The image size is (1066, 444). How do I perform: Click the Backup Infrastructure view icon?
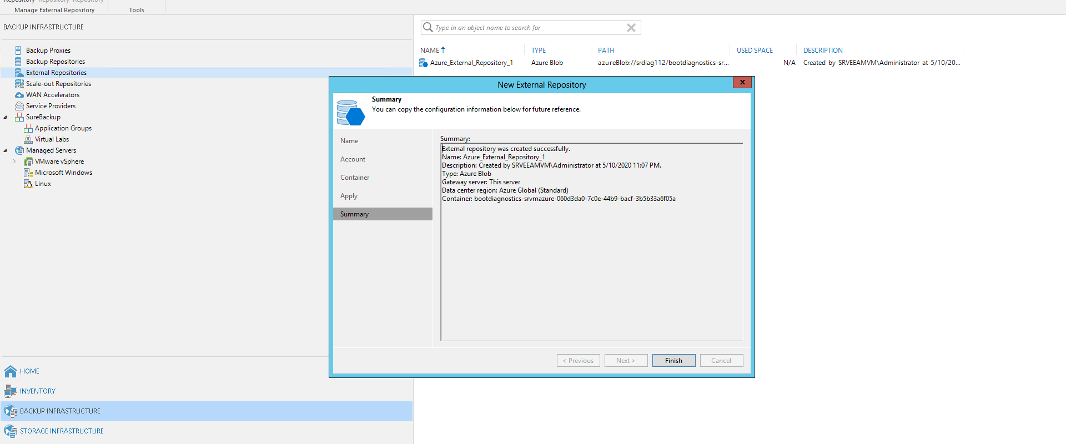point(11,411)
